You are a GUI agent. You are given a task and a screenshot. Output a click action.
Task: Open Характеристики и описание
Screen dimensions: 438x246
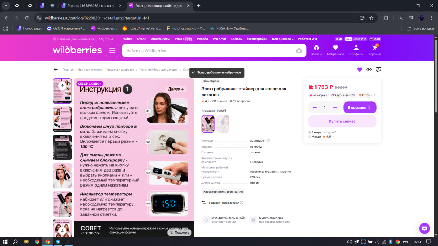click(x=223, y=192)
